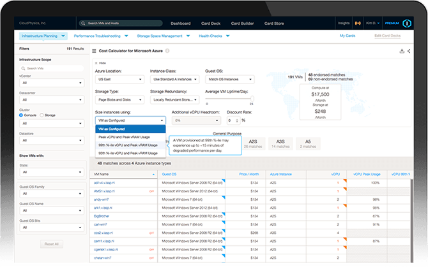Open the Card Builder navigation item

pos(242,24)
